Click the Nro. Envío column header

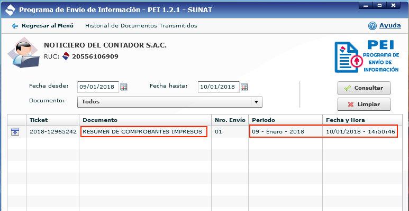[x=230, y=120]
